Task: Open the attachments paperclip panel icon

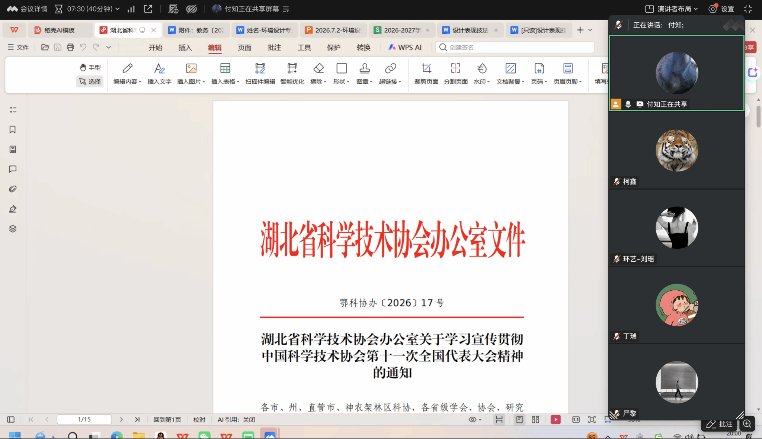Action: click(13, 189)
